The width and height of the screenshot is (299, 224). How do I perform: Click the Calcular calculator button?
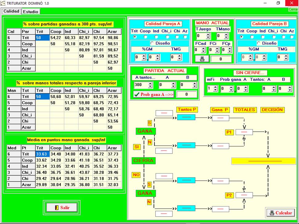click(x=280, y=213)
